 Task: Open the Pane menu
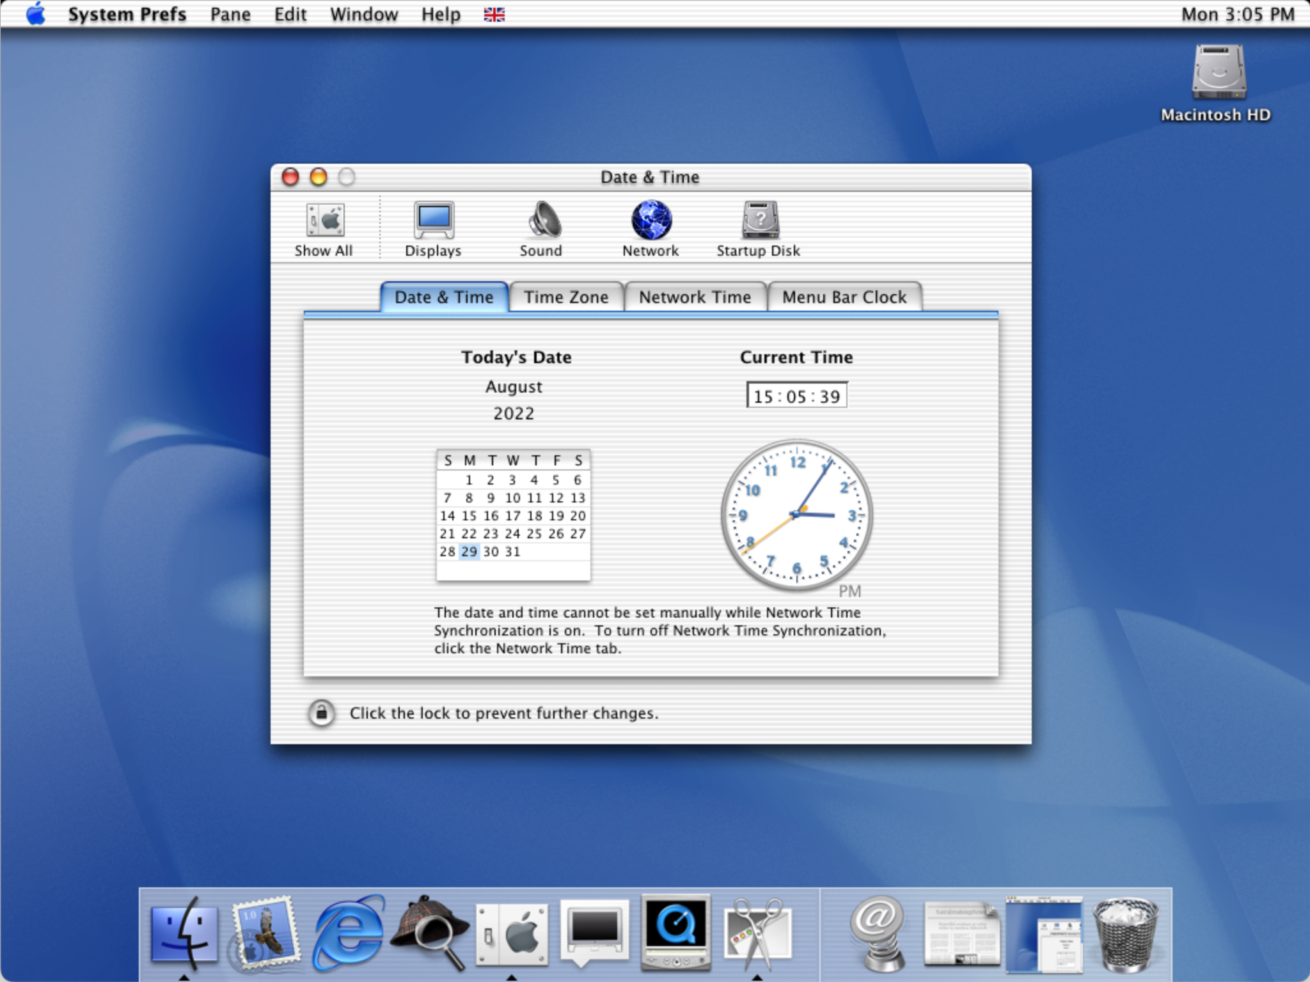[230, 14]
